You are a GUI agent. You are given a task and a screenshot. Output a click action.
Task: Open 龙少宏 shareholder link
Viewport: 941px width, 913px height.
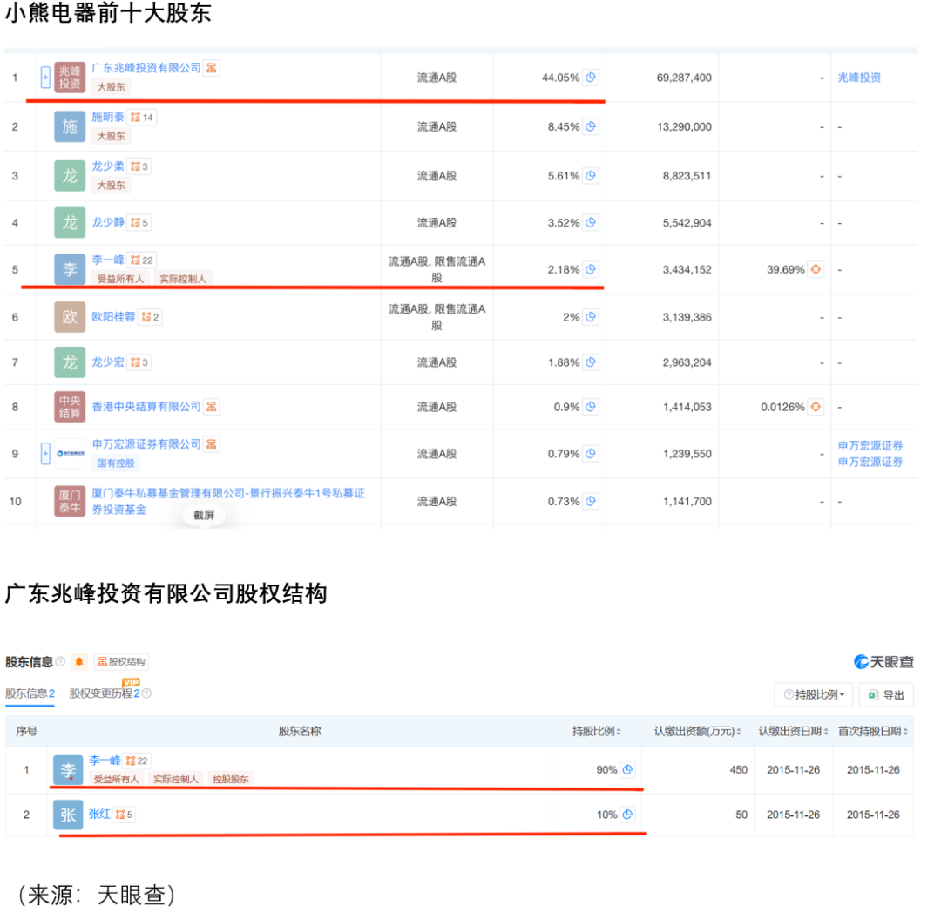108,362
